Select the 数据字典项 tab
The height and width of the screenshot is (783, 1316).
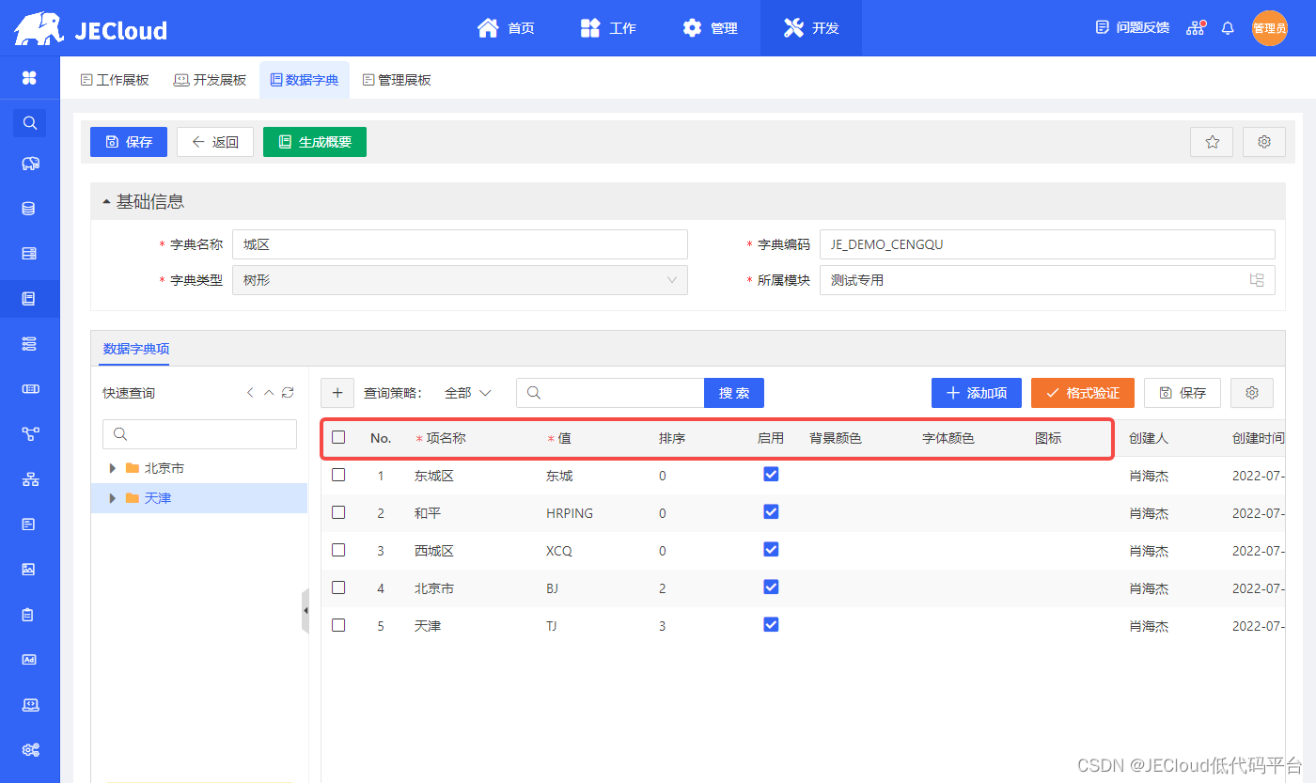(x=136, y=349)
